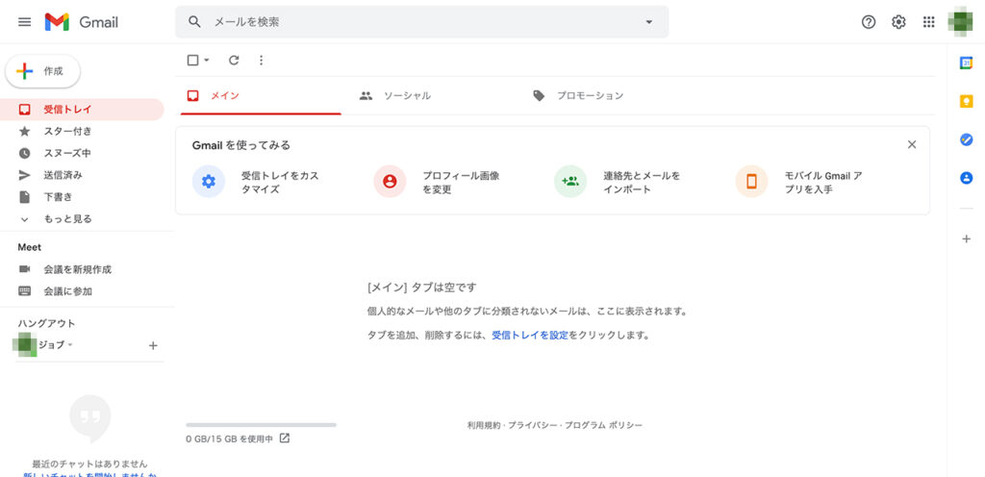Click 受信トレイをカスタマイズ text
The width and height of the screenshot is (985, 477).
point(280,183)
